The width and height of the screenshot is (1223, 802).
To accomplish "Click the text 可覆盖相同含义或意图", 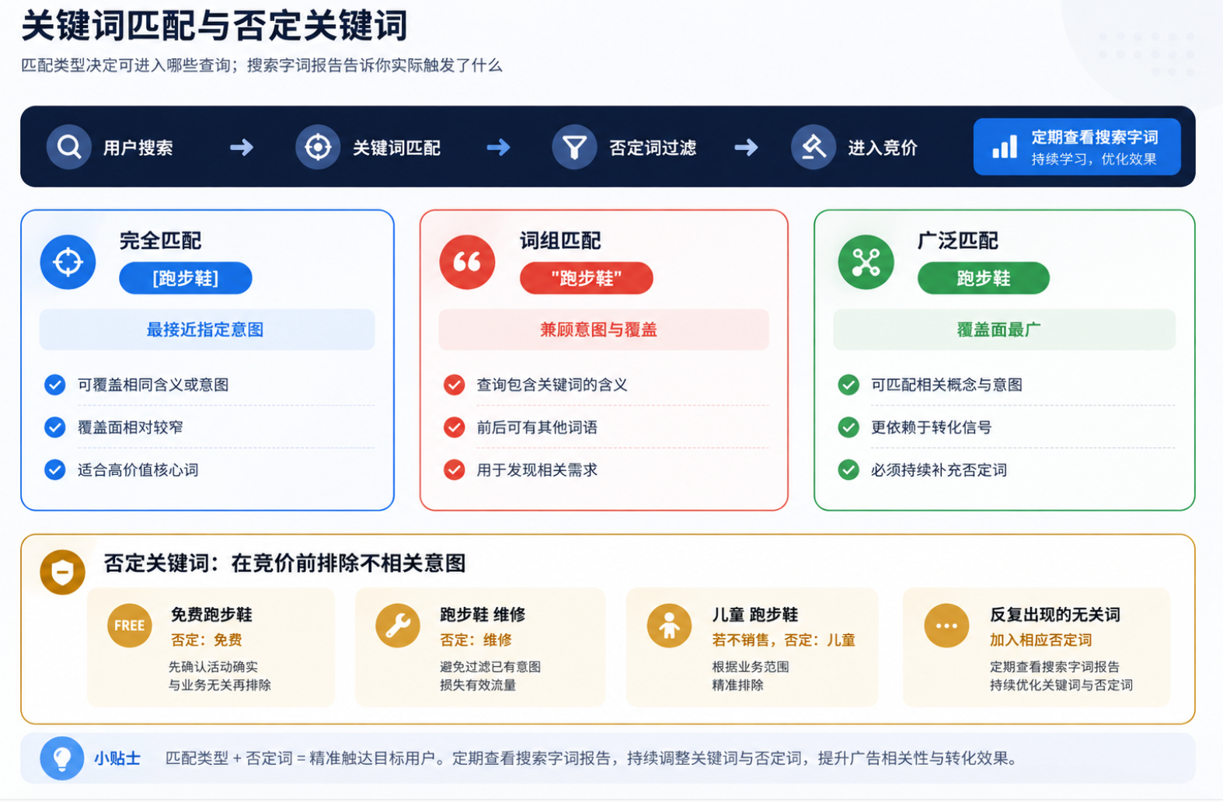I will click(x=153, y=385).
